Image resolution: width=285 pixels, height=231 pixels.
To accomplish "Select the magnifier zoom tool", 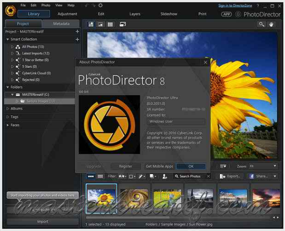I will click(x=262, y=24).
